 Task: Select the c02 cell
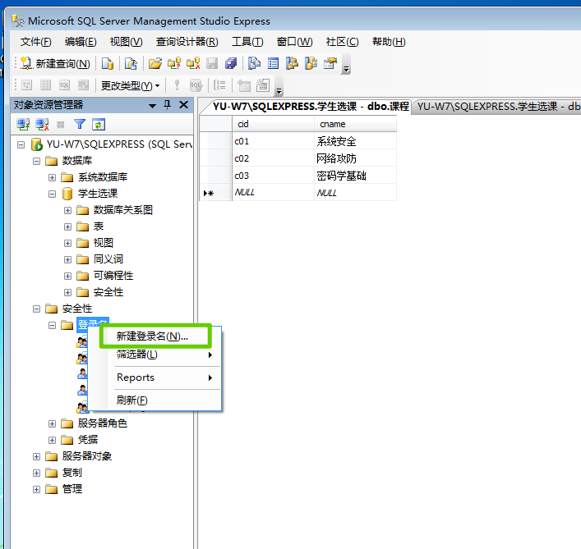tap(273, 158)
